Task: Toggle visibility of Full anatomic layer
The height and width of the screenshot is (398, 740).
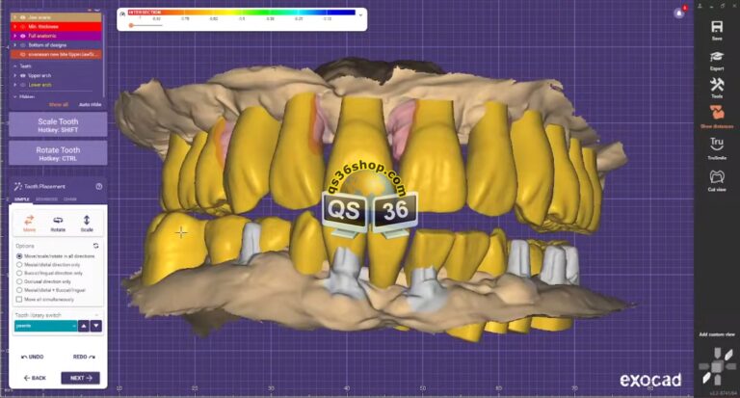Action: [22, 35]
